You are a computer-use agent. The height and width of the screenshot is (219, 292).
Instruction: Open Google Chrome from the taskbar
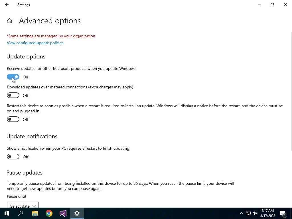49,213
